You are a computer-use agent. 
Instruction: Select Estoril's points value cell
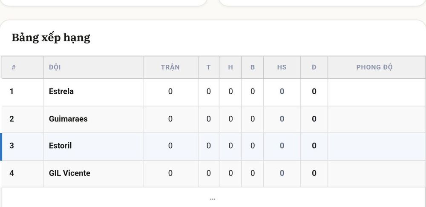314,147
